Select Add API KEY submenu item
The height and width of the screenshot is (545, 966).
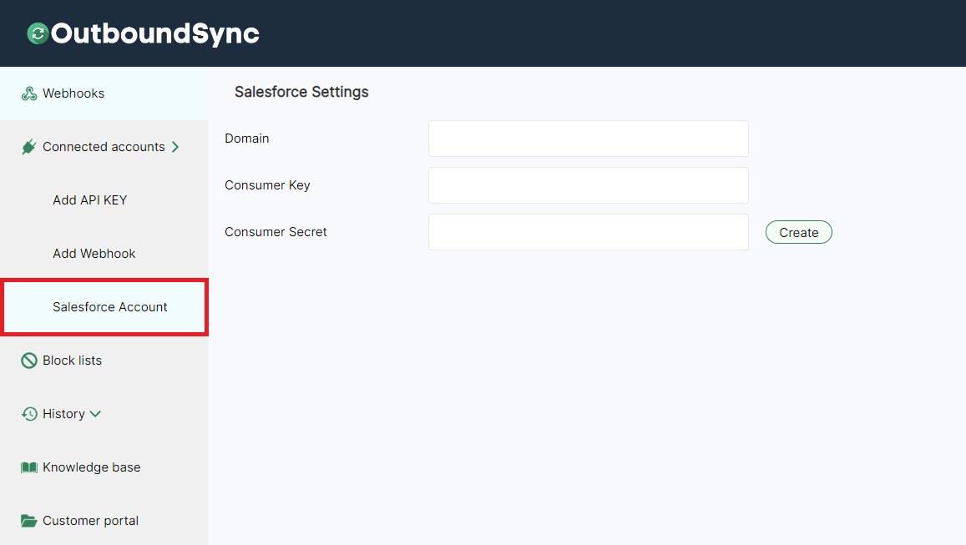click(x=90, y=200)
